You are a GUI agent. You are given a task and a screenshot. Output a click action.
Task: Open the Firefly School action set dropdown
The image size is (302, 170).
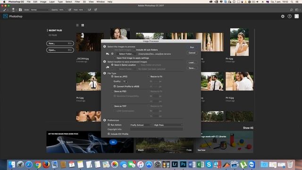coord(141,125)
